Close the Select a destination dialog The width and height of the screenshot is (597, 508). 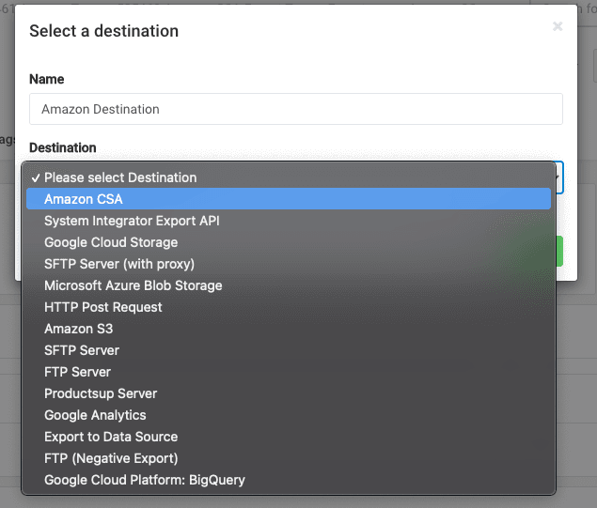(x=558, y=27)
